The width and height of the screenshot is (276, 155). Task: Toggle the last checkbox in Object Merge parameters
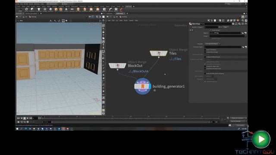205,81
